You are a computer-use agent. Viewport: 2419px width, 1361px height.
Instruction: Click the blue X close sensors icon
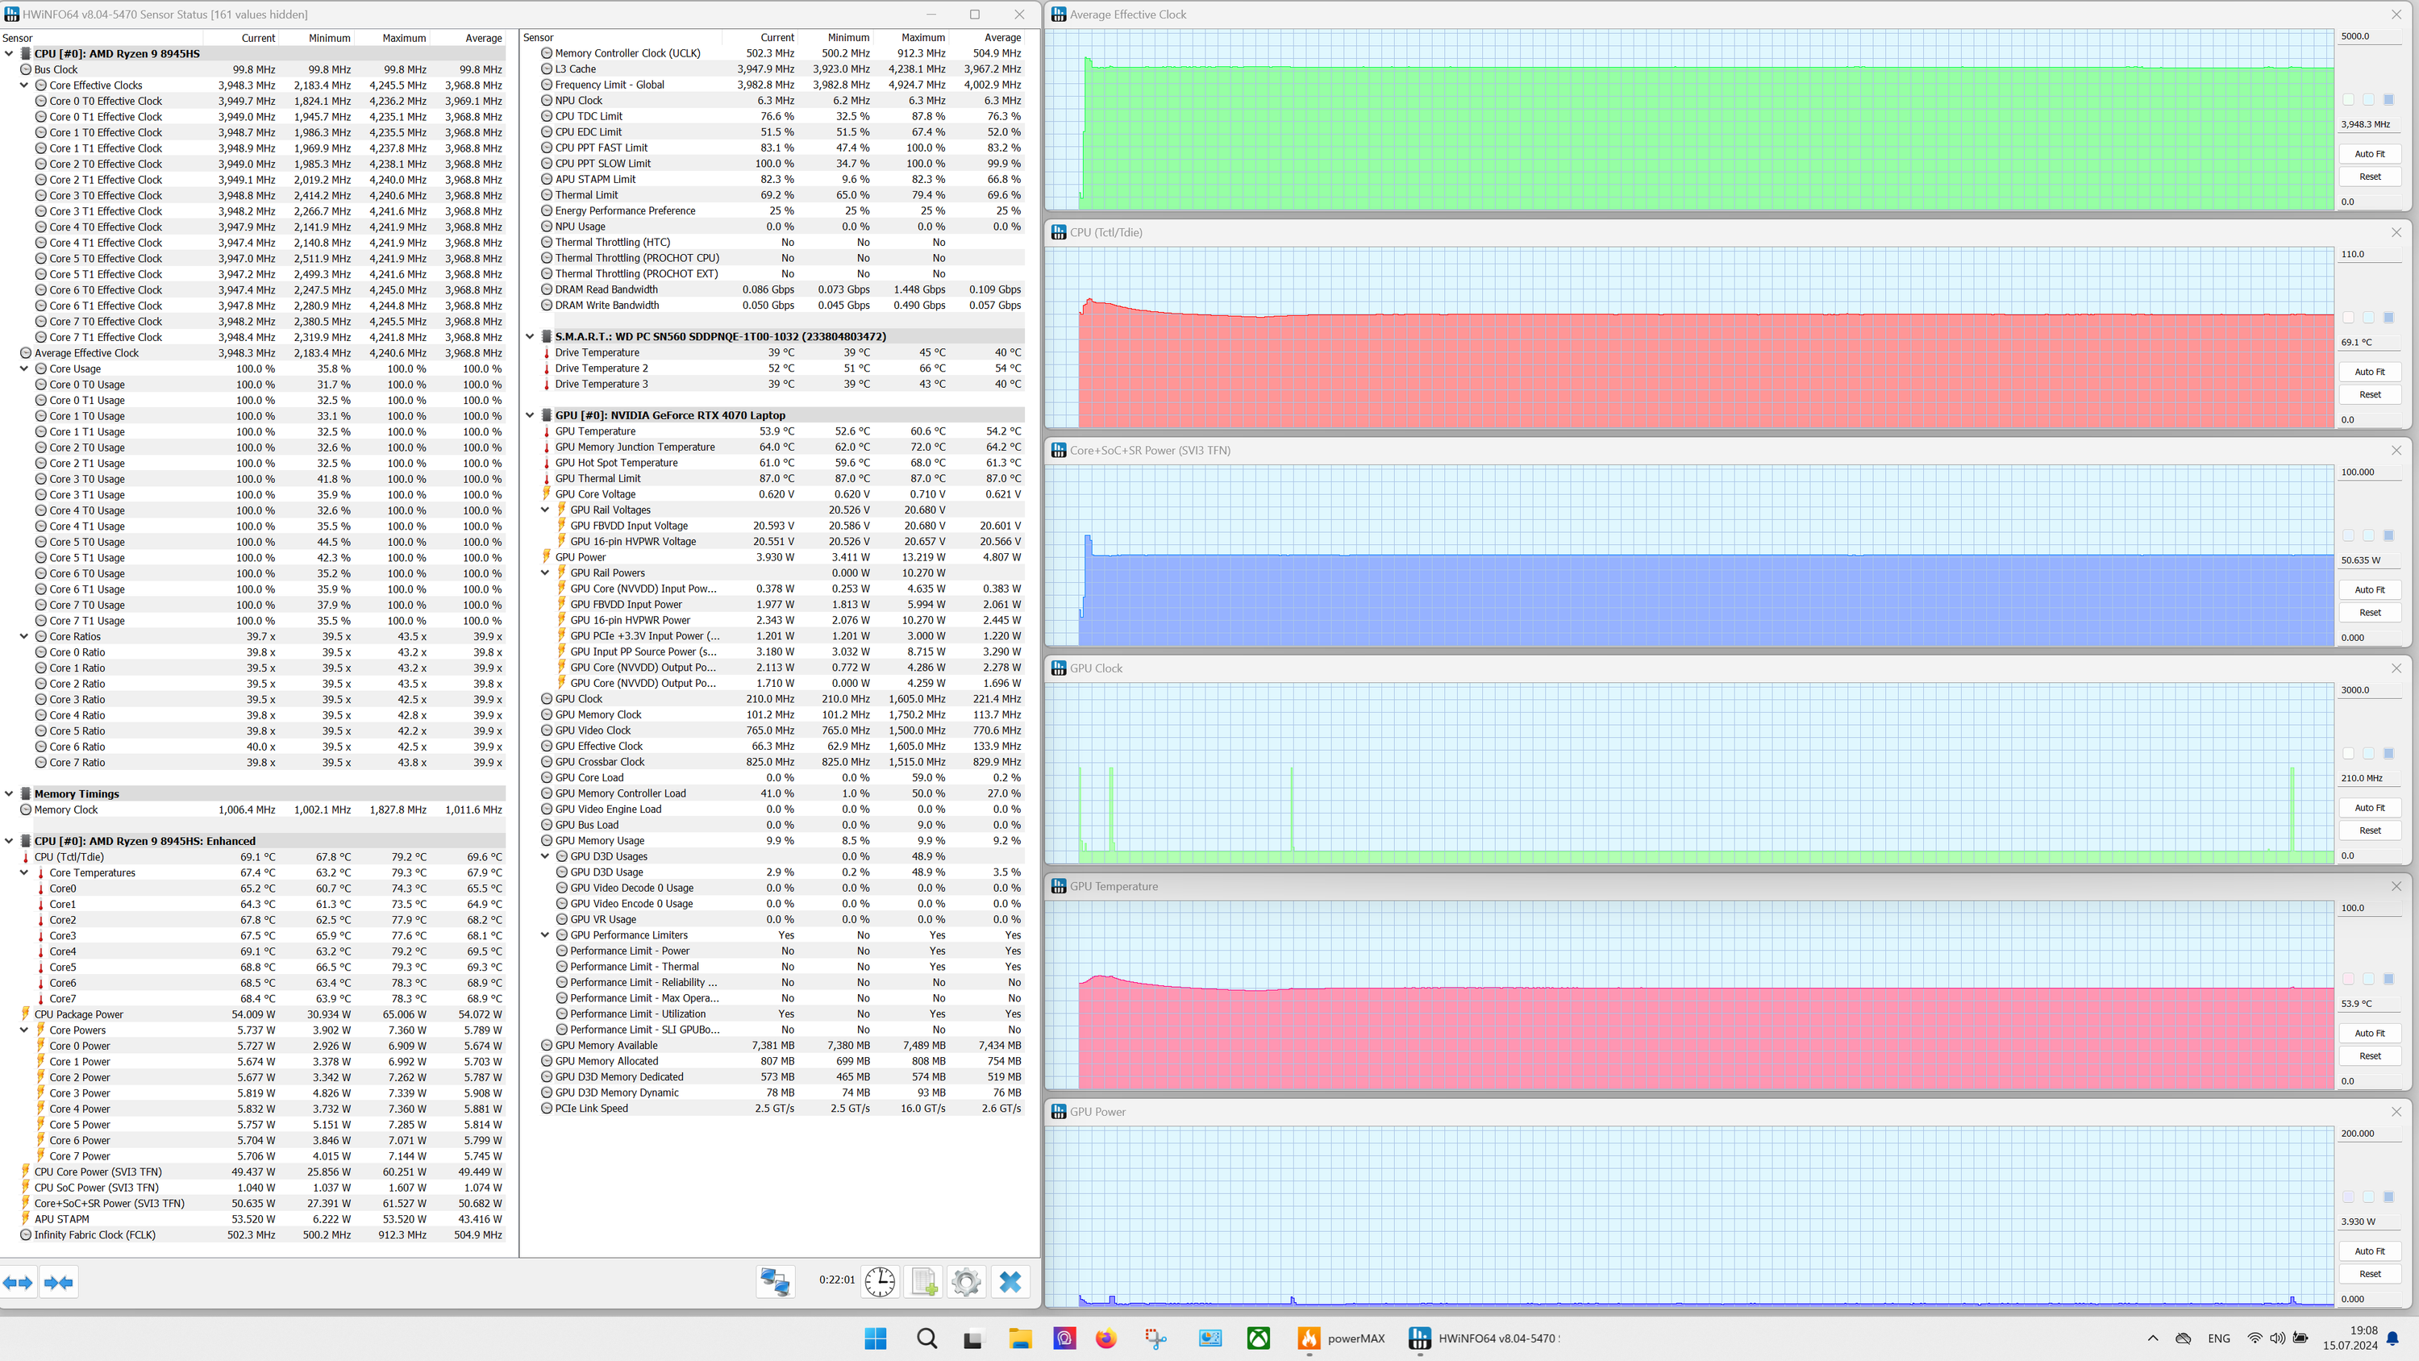coord(1010,1281)
